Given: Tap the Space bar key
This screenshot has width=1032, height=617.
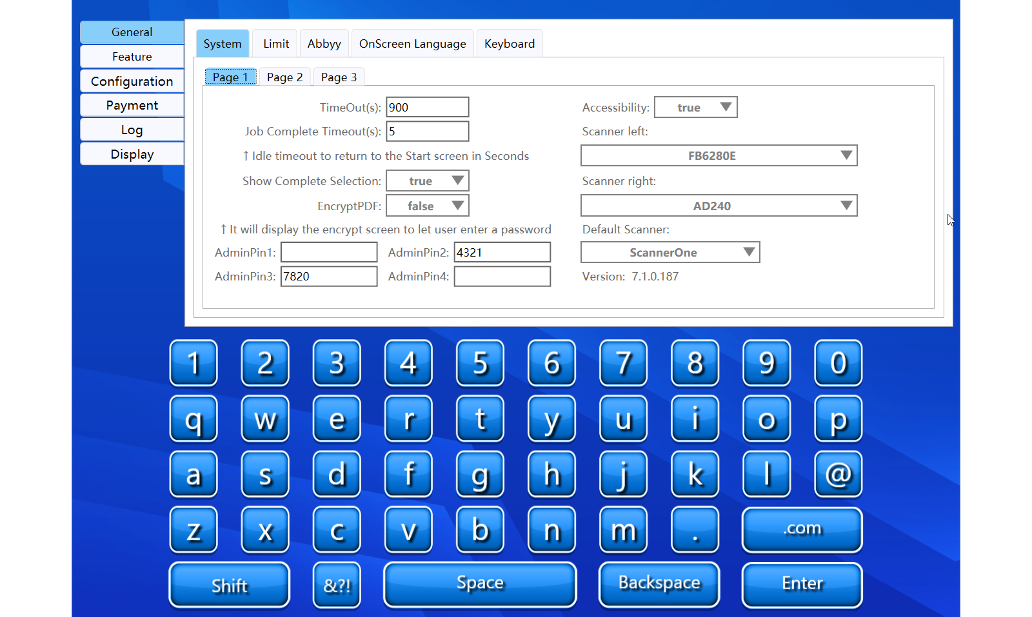Looking at the screenshot, I should click(x=480, y=585).
